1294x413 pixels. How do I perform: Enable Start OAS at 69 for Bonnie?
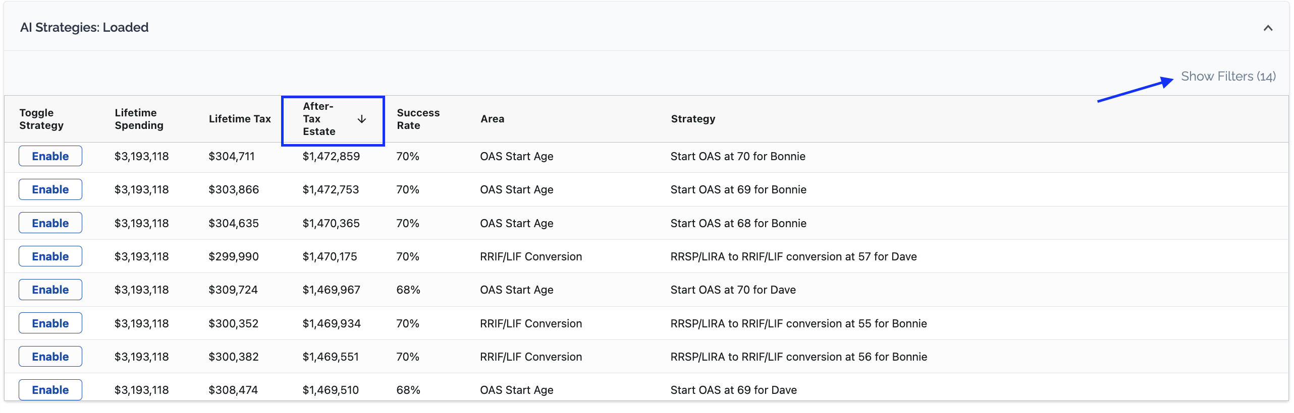pos(50,189)
